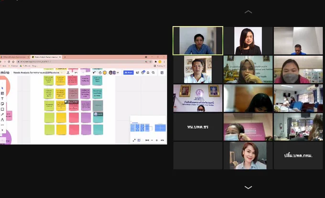Select empty teal sticky note in bottom row
This screenshot has width=325, height=198.
pyautogui.click(x=98, y=130)
